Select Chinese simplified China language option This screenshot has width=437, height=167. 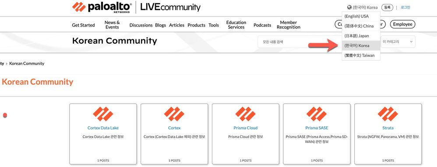point(361,26)
